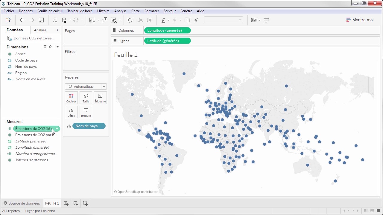This screenshot has height=215, width=383.
Task: Select the Région dimension field
Action: point(21,73)
